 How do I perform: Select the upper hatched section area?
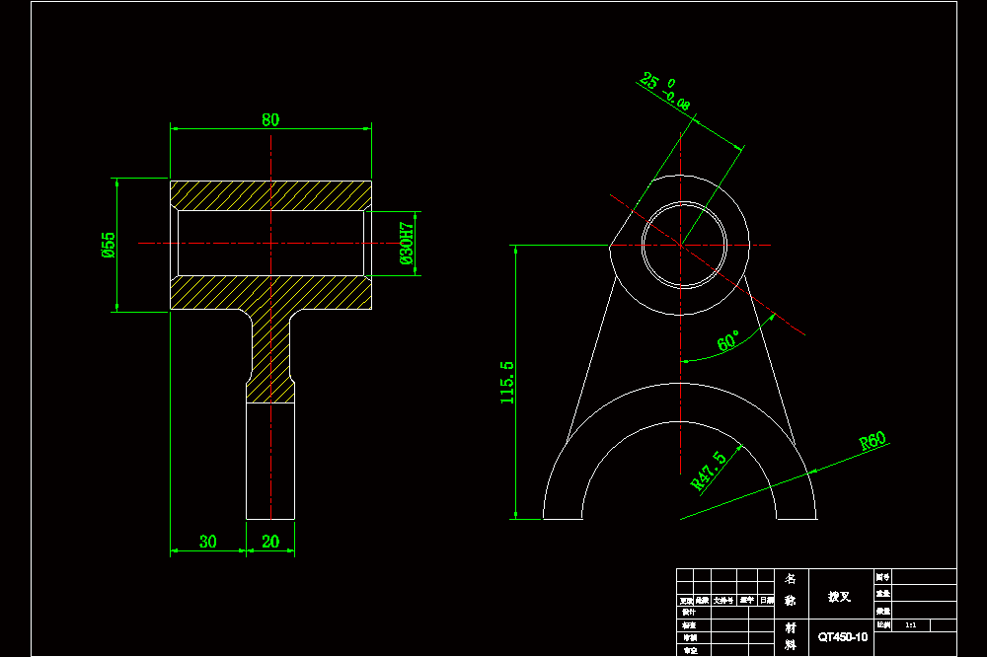click(x=270, y=195)
